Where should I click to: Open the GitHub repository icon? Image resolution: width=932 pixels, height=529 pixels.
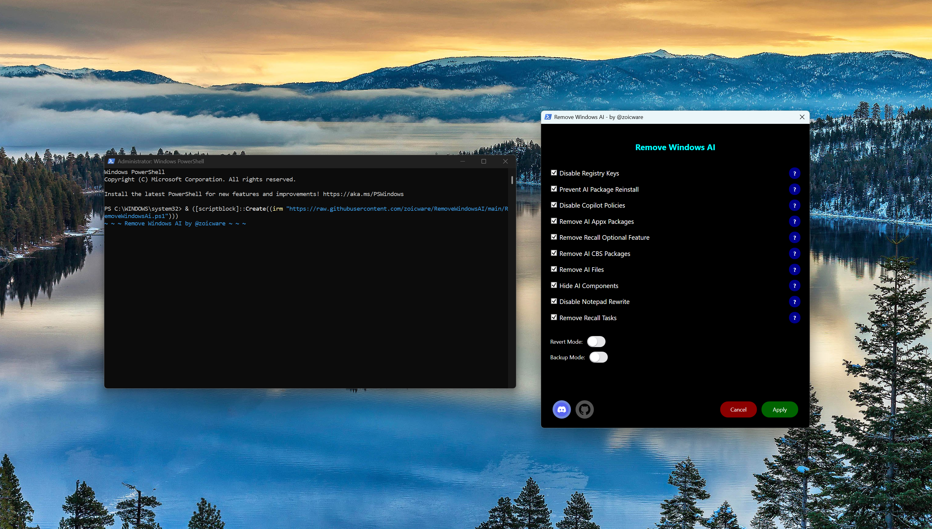click(584, 409)
